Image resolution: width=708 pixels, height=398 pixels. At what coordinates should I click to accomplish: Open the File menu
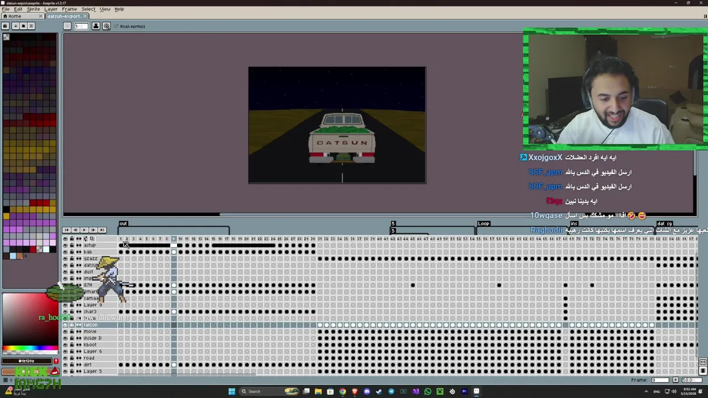(6, 9)
